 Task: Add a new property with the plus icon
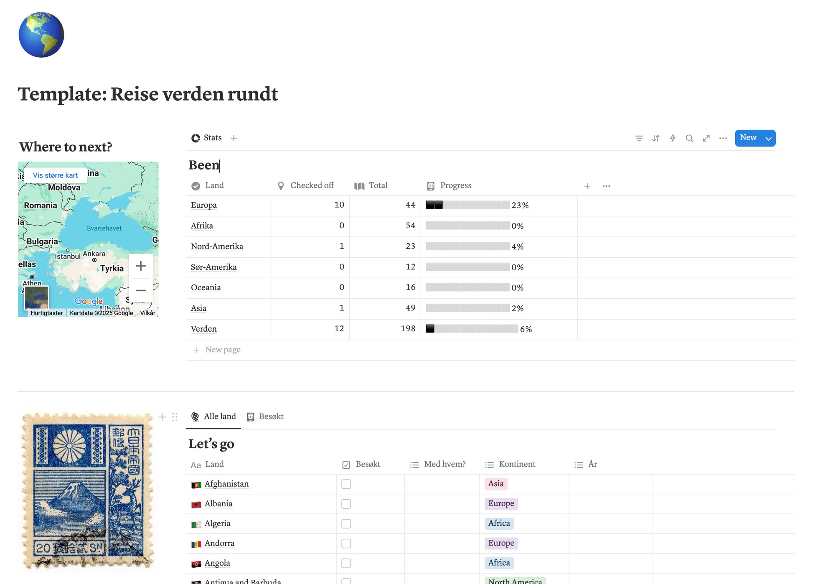coord(587,186)
